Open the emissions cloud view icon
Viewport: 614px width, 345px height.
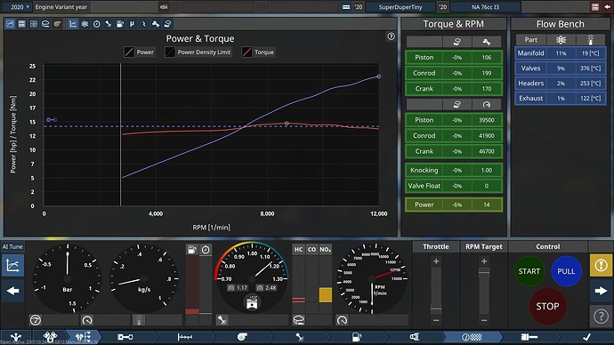[45, 24]
